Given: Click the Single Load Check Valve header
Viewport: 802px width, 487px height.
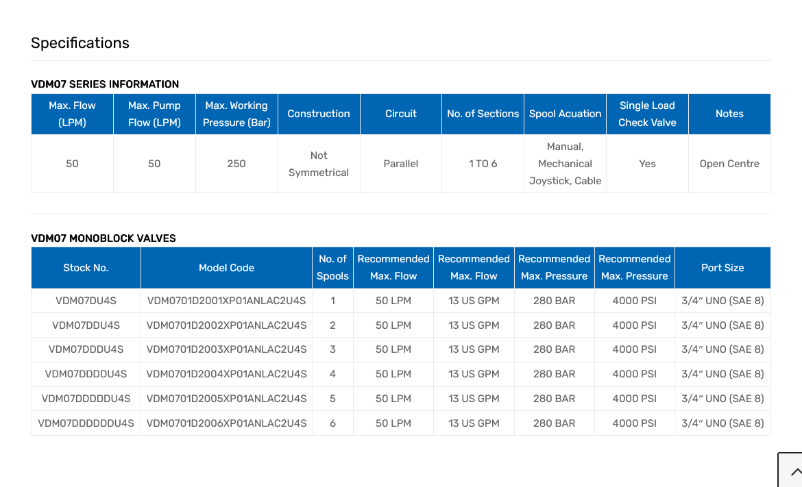Looking at the screenshot, I should [x=647, y=114].
